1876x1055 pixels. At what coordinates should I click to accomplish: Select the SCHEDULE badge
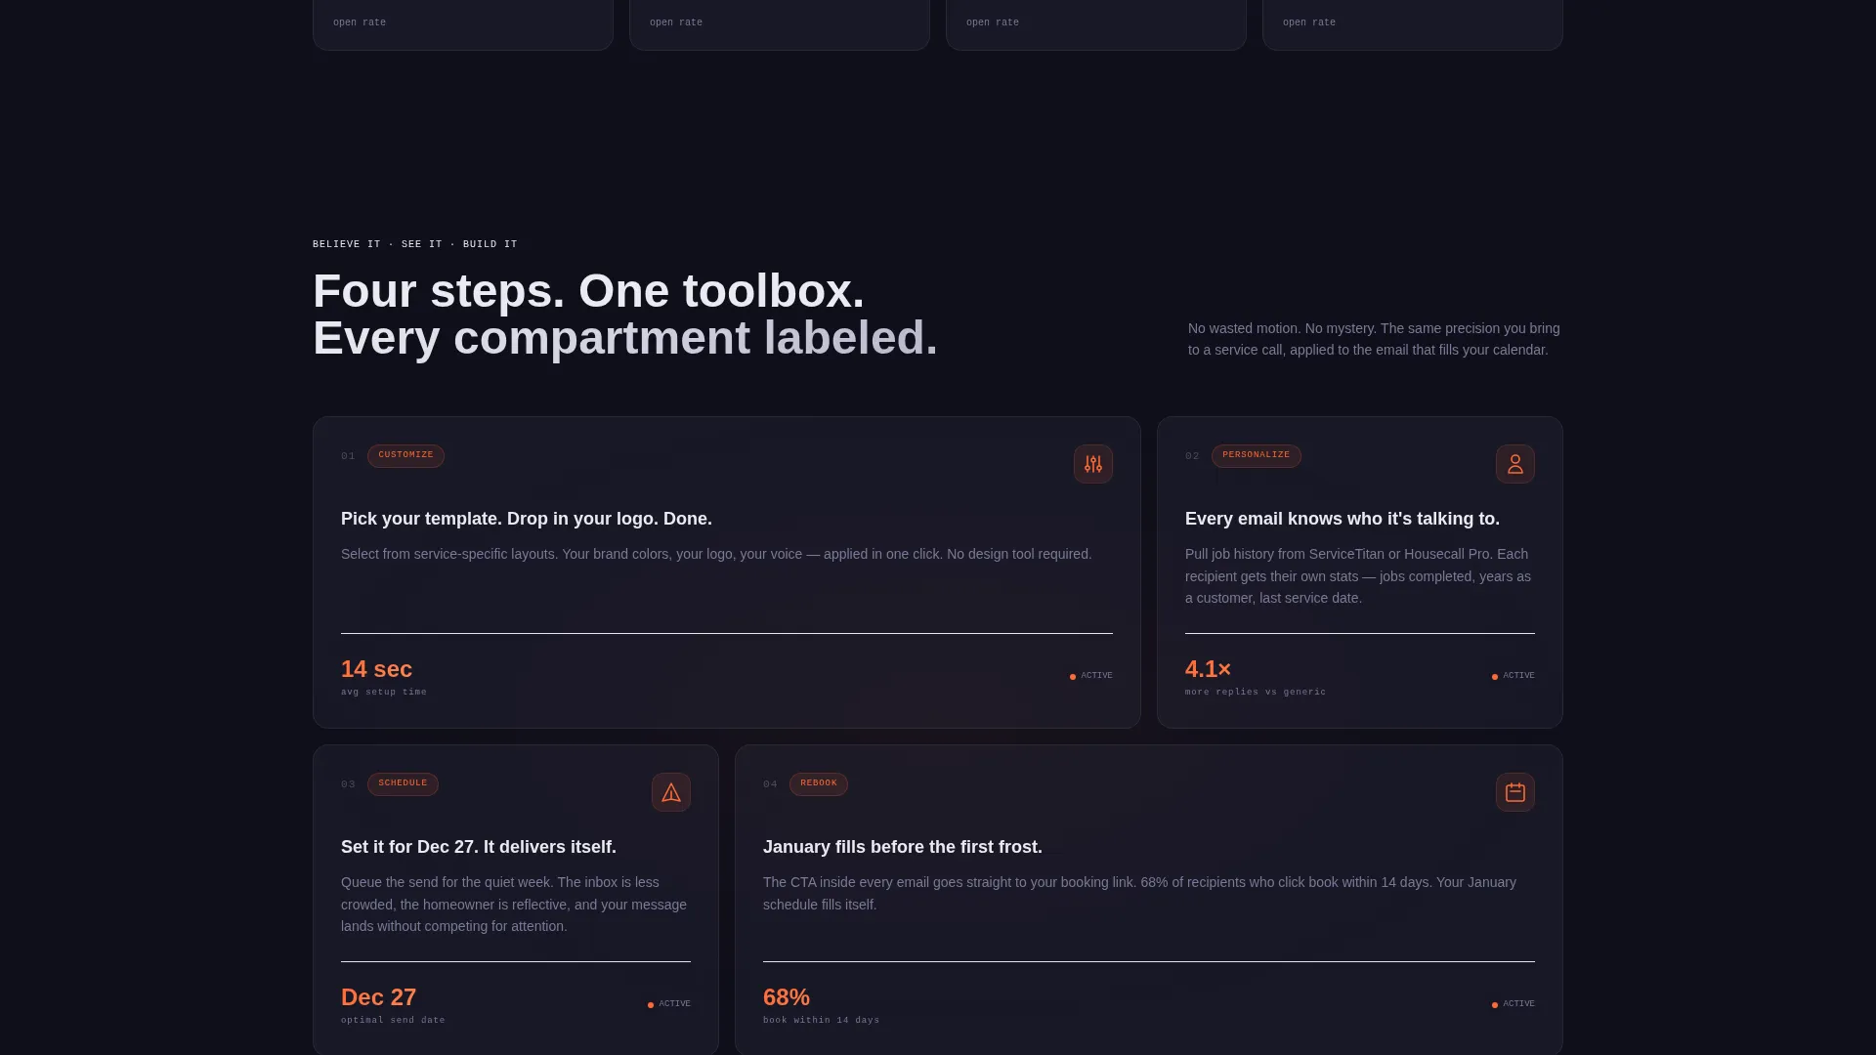[x=403, y=784]
